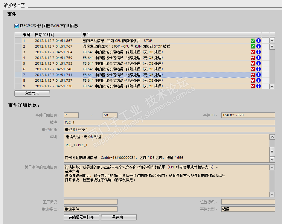Click event list scrollbar down arrow

tap(272, 86)
